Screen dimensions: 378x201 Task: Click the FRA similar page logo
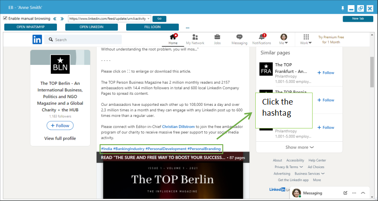coord(266,69)
